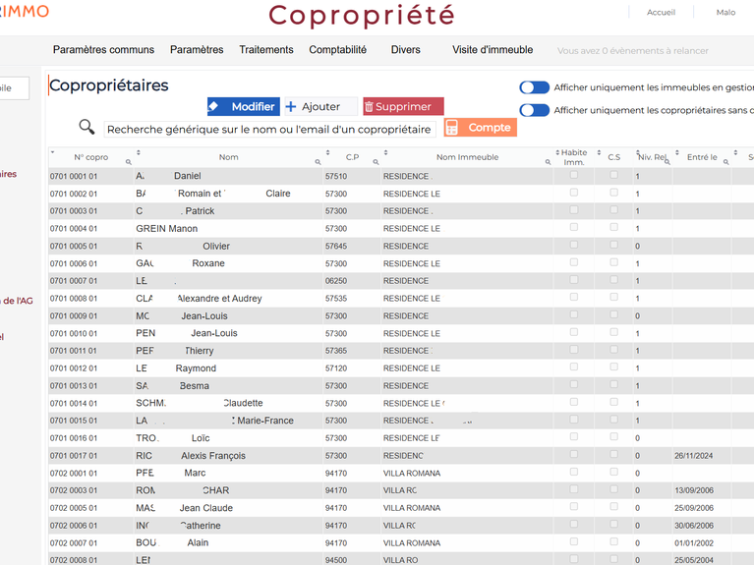Sort by C.S using its sort arrows
The width and height of the screenshot is (754, 565).
point(599,152)
